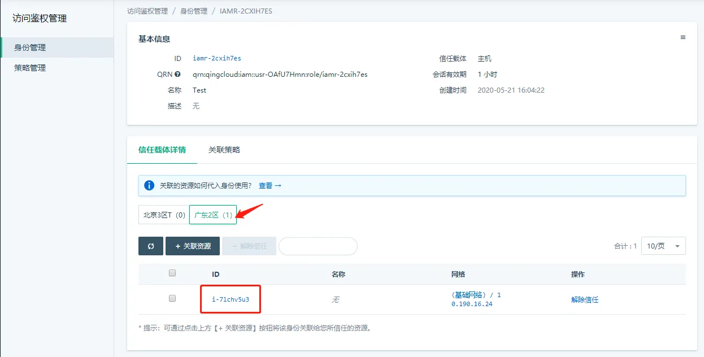Open 身份管理 in the sidebar
Viewport: 704px width, 357px height.
tap(57, 47)
